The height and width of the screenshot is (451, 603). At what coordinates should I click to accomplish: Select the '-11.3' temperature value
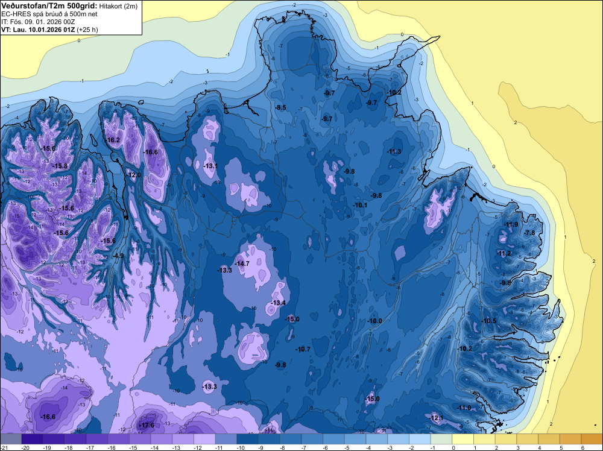click(394, 151)
